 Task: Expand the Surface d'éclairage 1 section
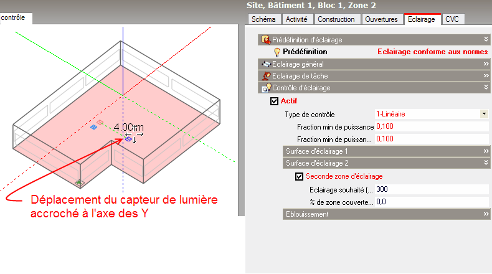(386, 151)
